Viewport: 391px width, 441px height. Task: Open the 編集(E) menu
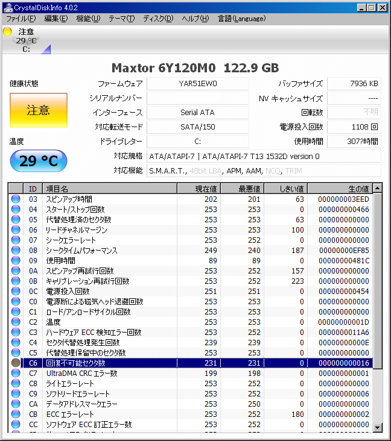coord(56,19)
